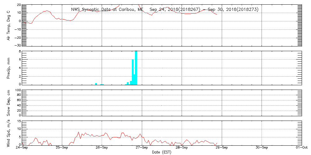Click the '29-Sep' date tick label
This screenshot has height=155, width=311.
point(222,148)
